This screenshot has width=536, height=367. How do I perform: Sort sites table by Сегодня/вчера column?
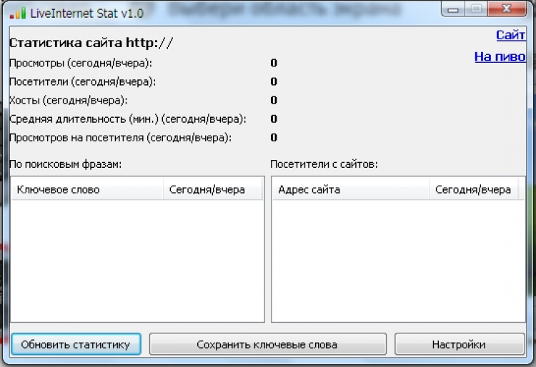pyautogui.click(x=474, y=189)
